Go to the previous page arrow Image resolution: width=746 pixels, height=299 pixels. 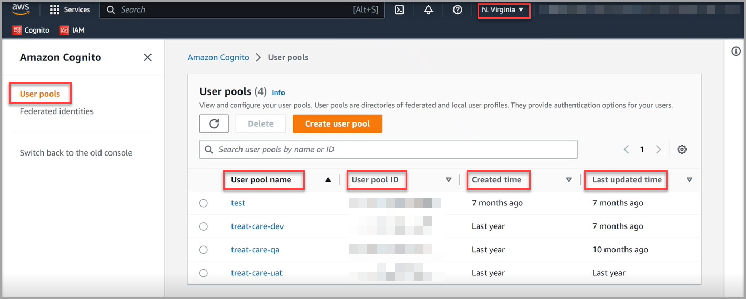(x=626, y=149)
